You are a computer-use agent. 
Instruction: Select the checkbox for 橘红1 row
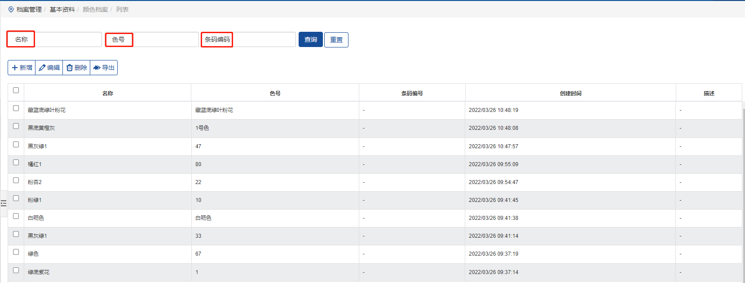click(x=16, y=163)
